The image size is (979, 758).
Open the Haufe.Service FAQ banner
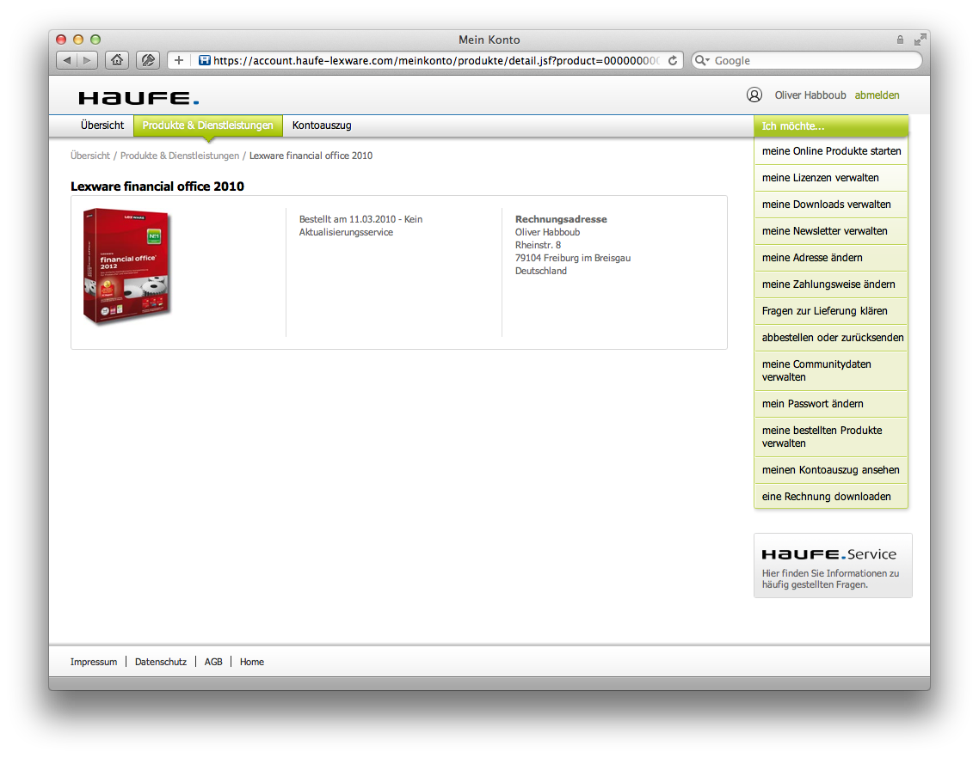pyautogui.click(x=833, y=565)
